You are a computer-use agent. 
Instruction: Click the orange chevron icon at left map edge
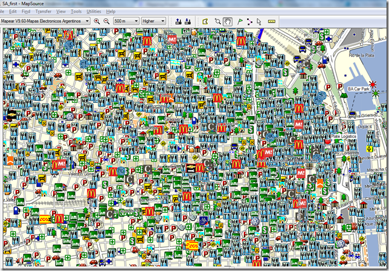(10, 161)
